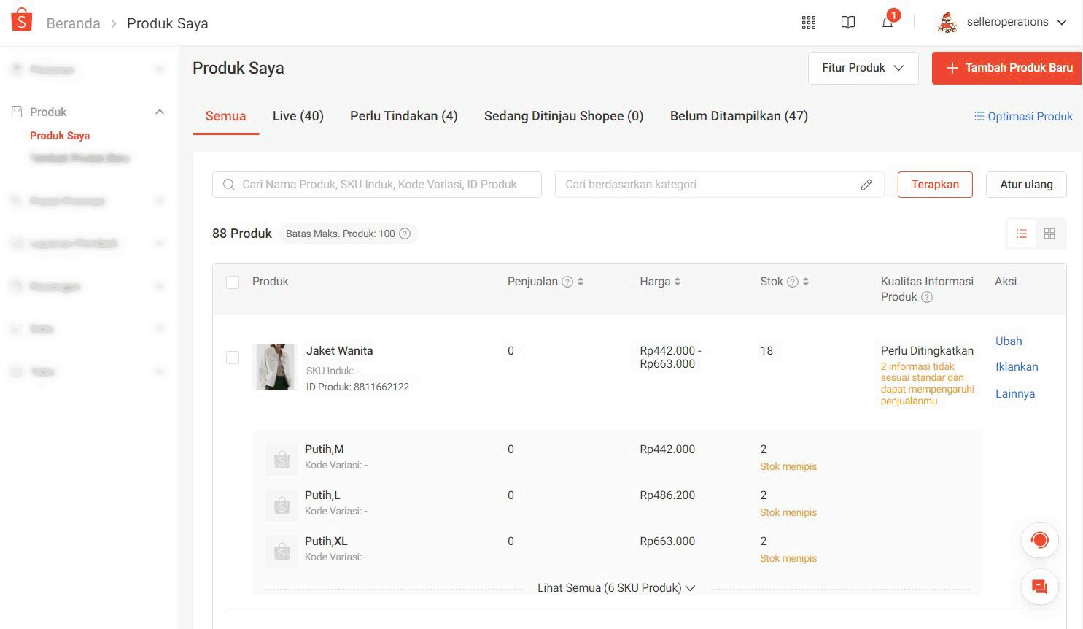1083x629 pixels.
Task: Switch to grid view layout
Action: [1049, 234]
